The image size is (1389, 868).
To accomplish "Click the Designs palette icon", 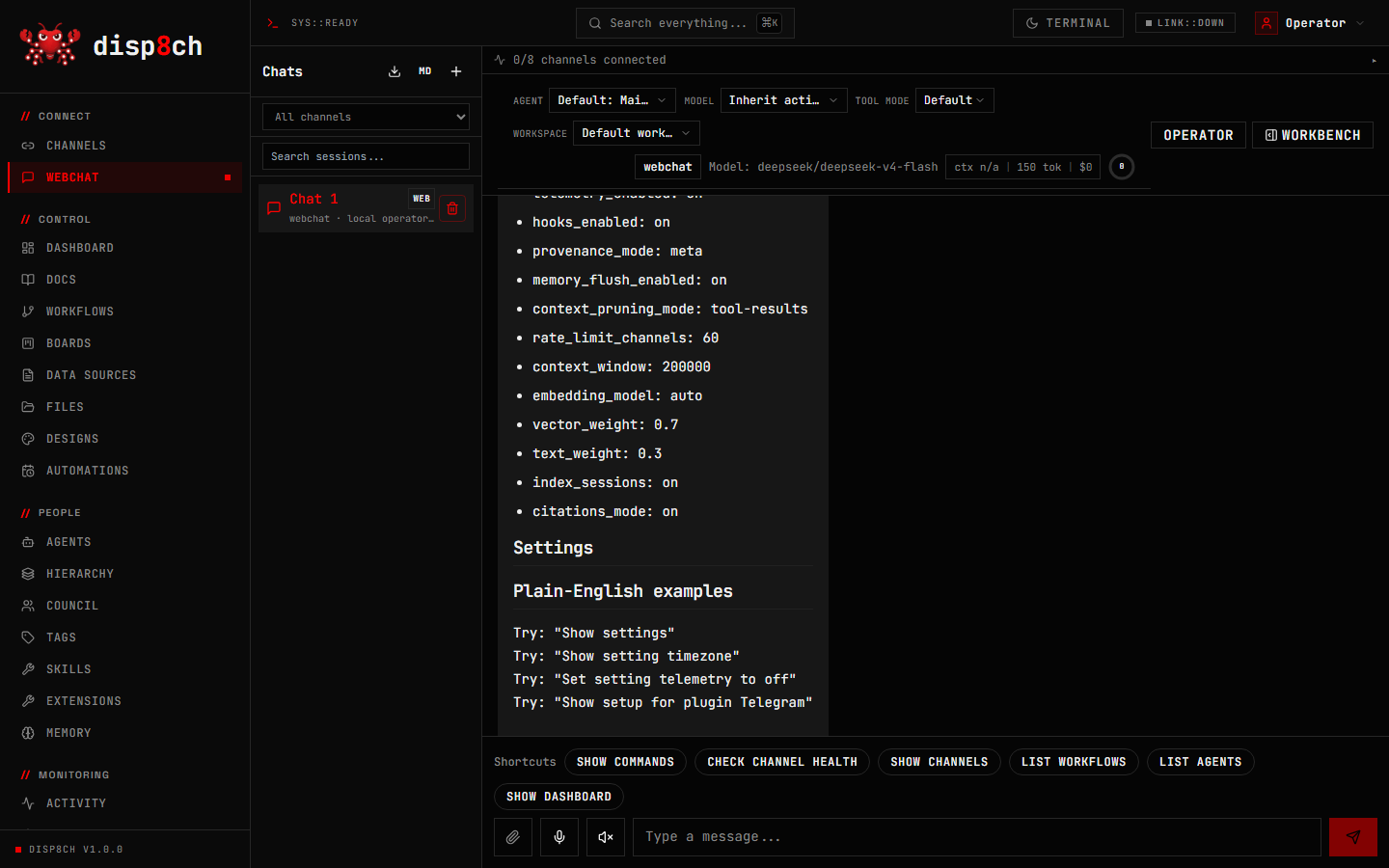I will coord(28,439).
